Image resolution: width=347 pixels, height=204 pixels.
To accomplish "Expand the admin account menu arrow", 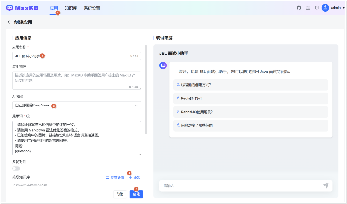I will (x=344, y=8).
